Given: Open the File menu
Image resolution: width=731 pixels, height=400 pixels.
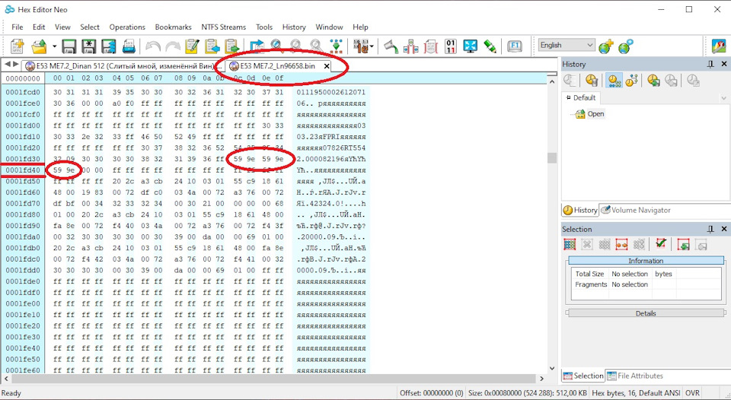Looking at the screenshot, I should (x=18, y=27).
